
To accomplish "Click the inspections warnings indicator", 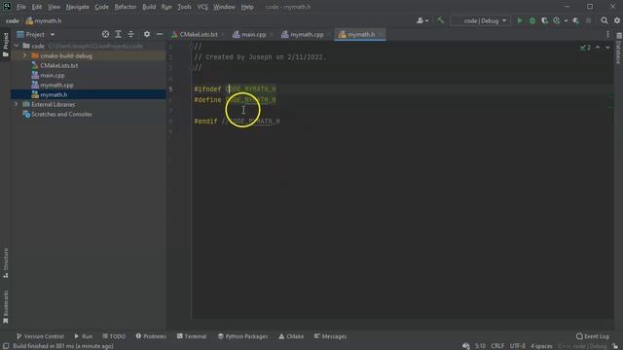I will point(585,48).
